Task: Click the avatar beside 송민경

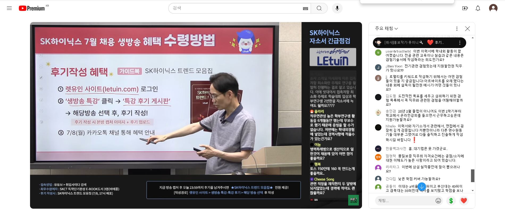Action: click(378, 112)
